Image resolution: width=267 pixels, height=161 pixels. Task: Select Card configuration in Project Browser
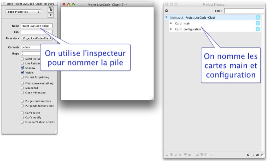pyautogui.click(x=192, y=29)
